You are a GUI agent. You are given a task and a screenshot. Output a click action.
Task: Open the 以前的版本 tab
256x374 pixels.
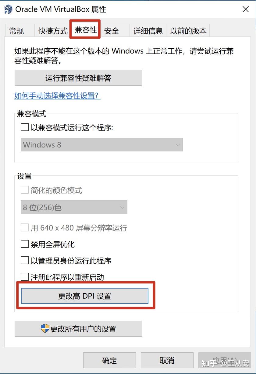click(188, 31)
